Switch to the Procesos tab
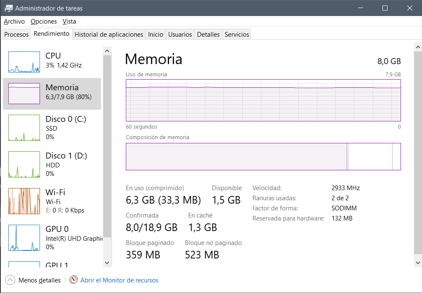 (16, 35)
